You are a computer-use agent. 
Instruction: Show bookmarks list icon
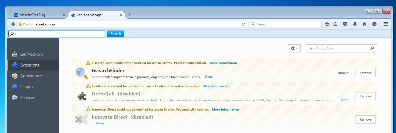(x=335, y=24)
